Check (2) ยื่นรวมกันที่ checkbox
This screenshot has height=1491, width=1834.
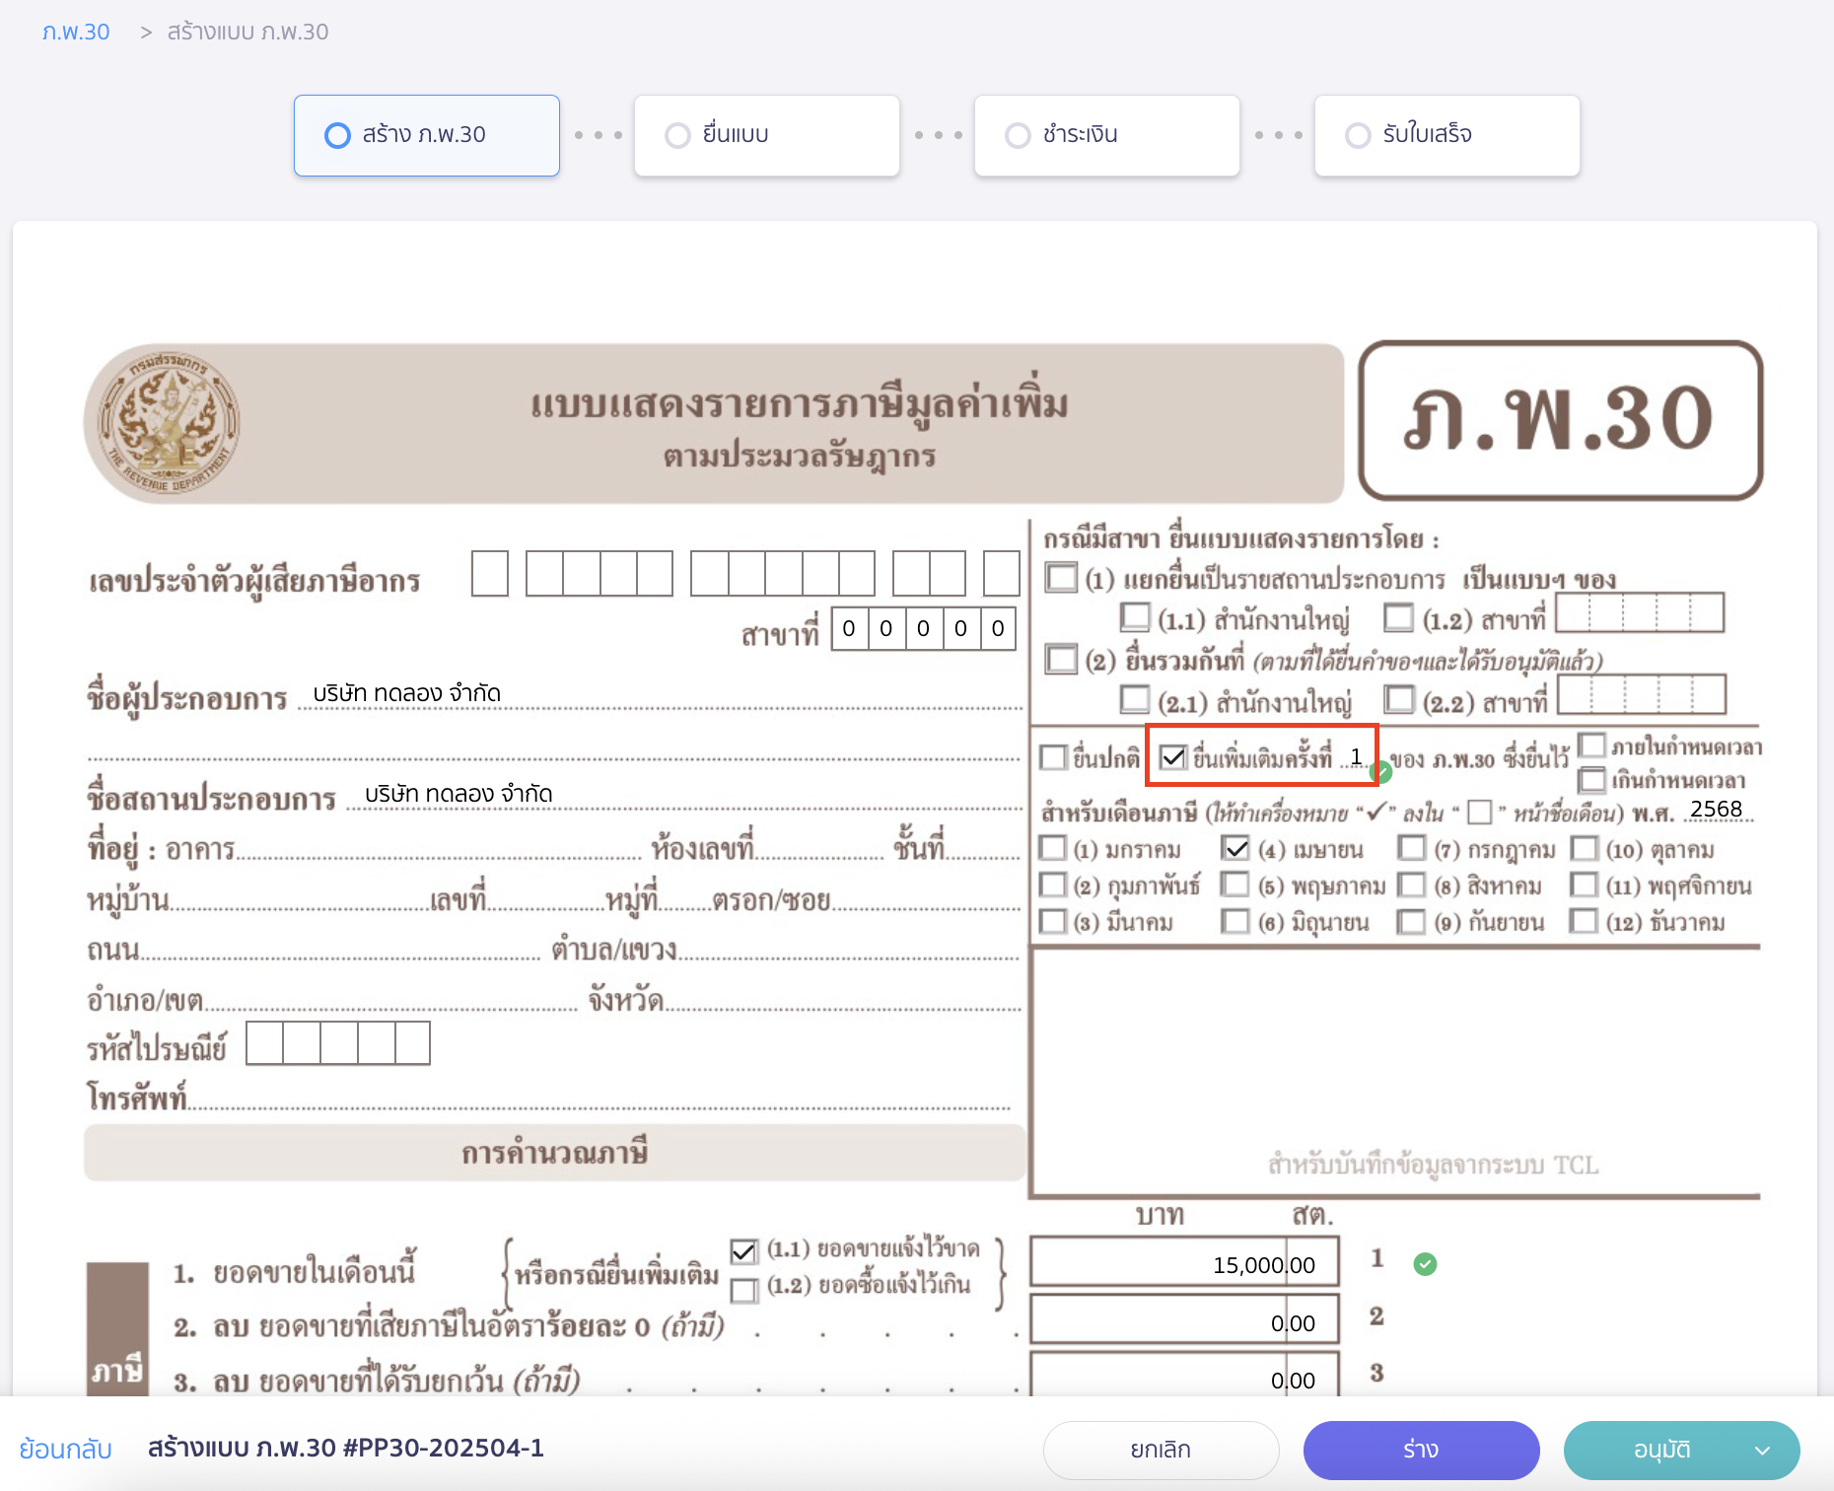1060,660
